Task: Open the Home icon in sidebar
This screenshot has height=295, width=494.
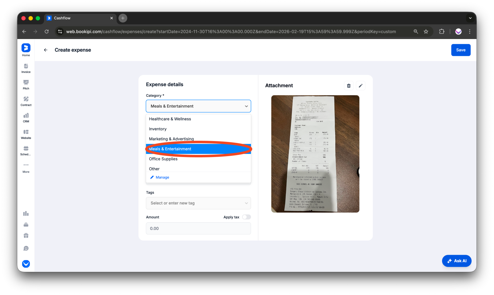Action: pos(26,50)
